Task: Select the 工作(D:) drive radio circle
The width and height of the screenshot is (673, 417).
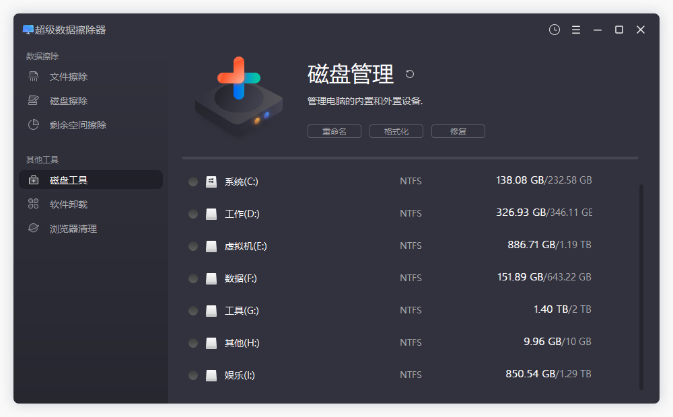Action: click(193, 213)
